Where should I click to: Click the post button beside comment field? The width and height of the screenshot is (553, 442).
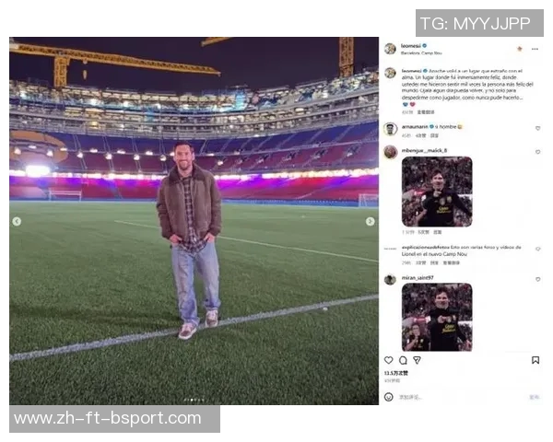(535, 397)
